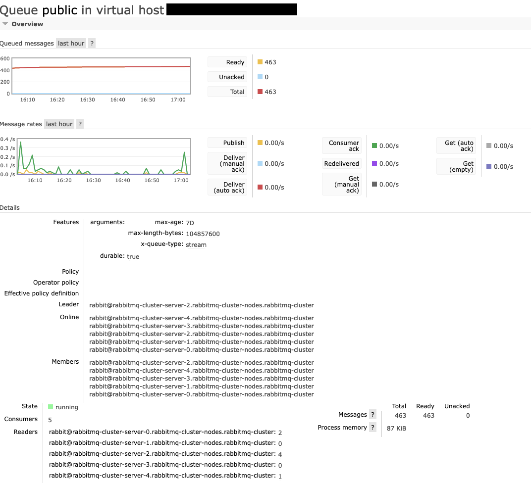
Task: Click the Details section heading
Action: pos(10,208)
